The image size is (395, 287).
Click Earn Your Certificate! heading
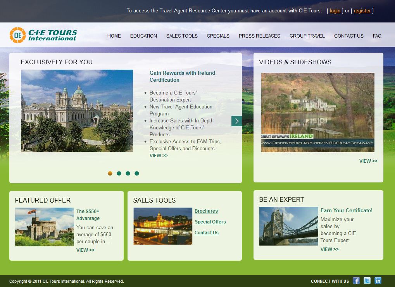coord(347,210)
